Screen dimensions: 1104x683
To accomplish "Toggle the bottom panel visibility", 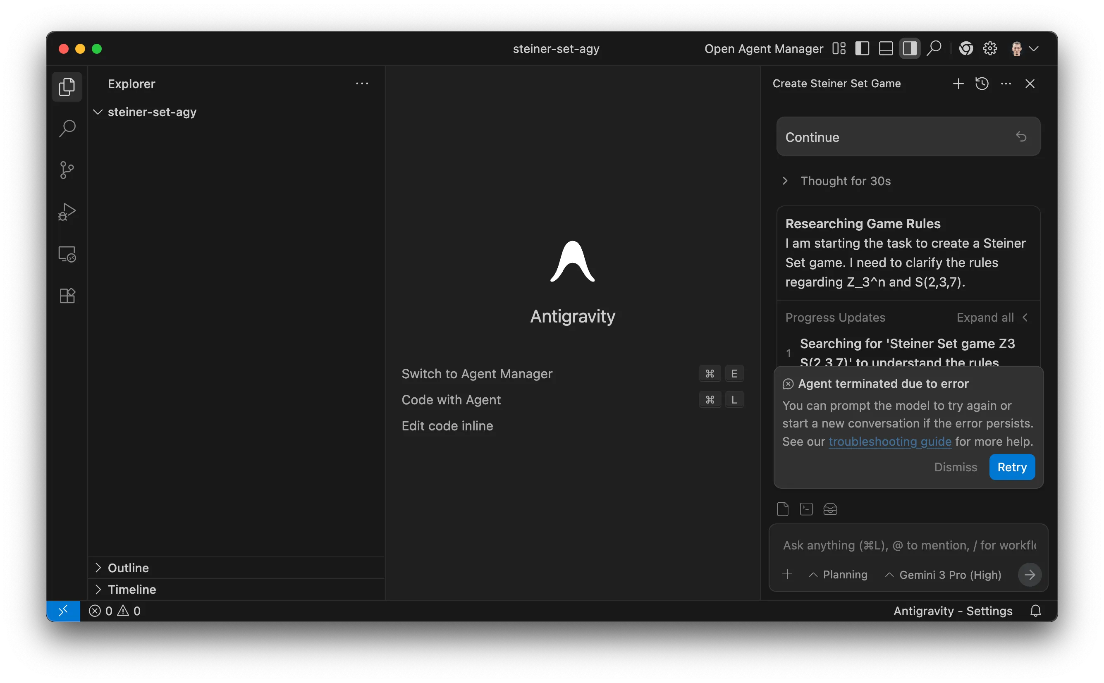I will coord(885,48).
